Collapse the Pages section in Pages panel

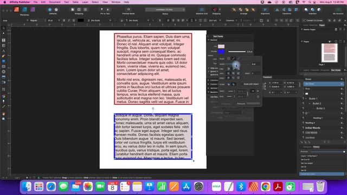tap(301, 41)
